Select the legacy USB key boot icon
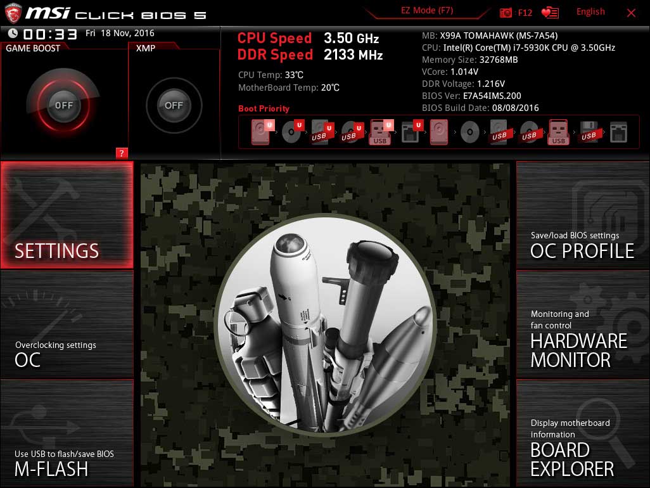This screenshot has width=650, height=488. pyautogui.click(x=558, y=132)
